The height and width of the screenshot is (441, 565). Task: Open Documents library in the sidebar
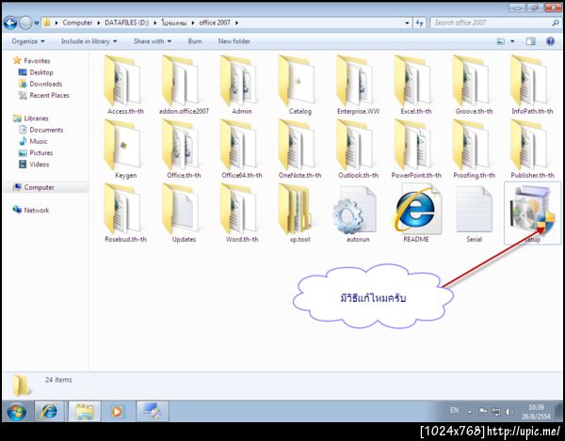(41, 130)
